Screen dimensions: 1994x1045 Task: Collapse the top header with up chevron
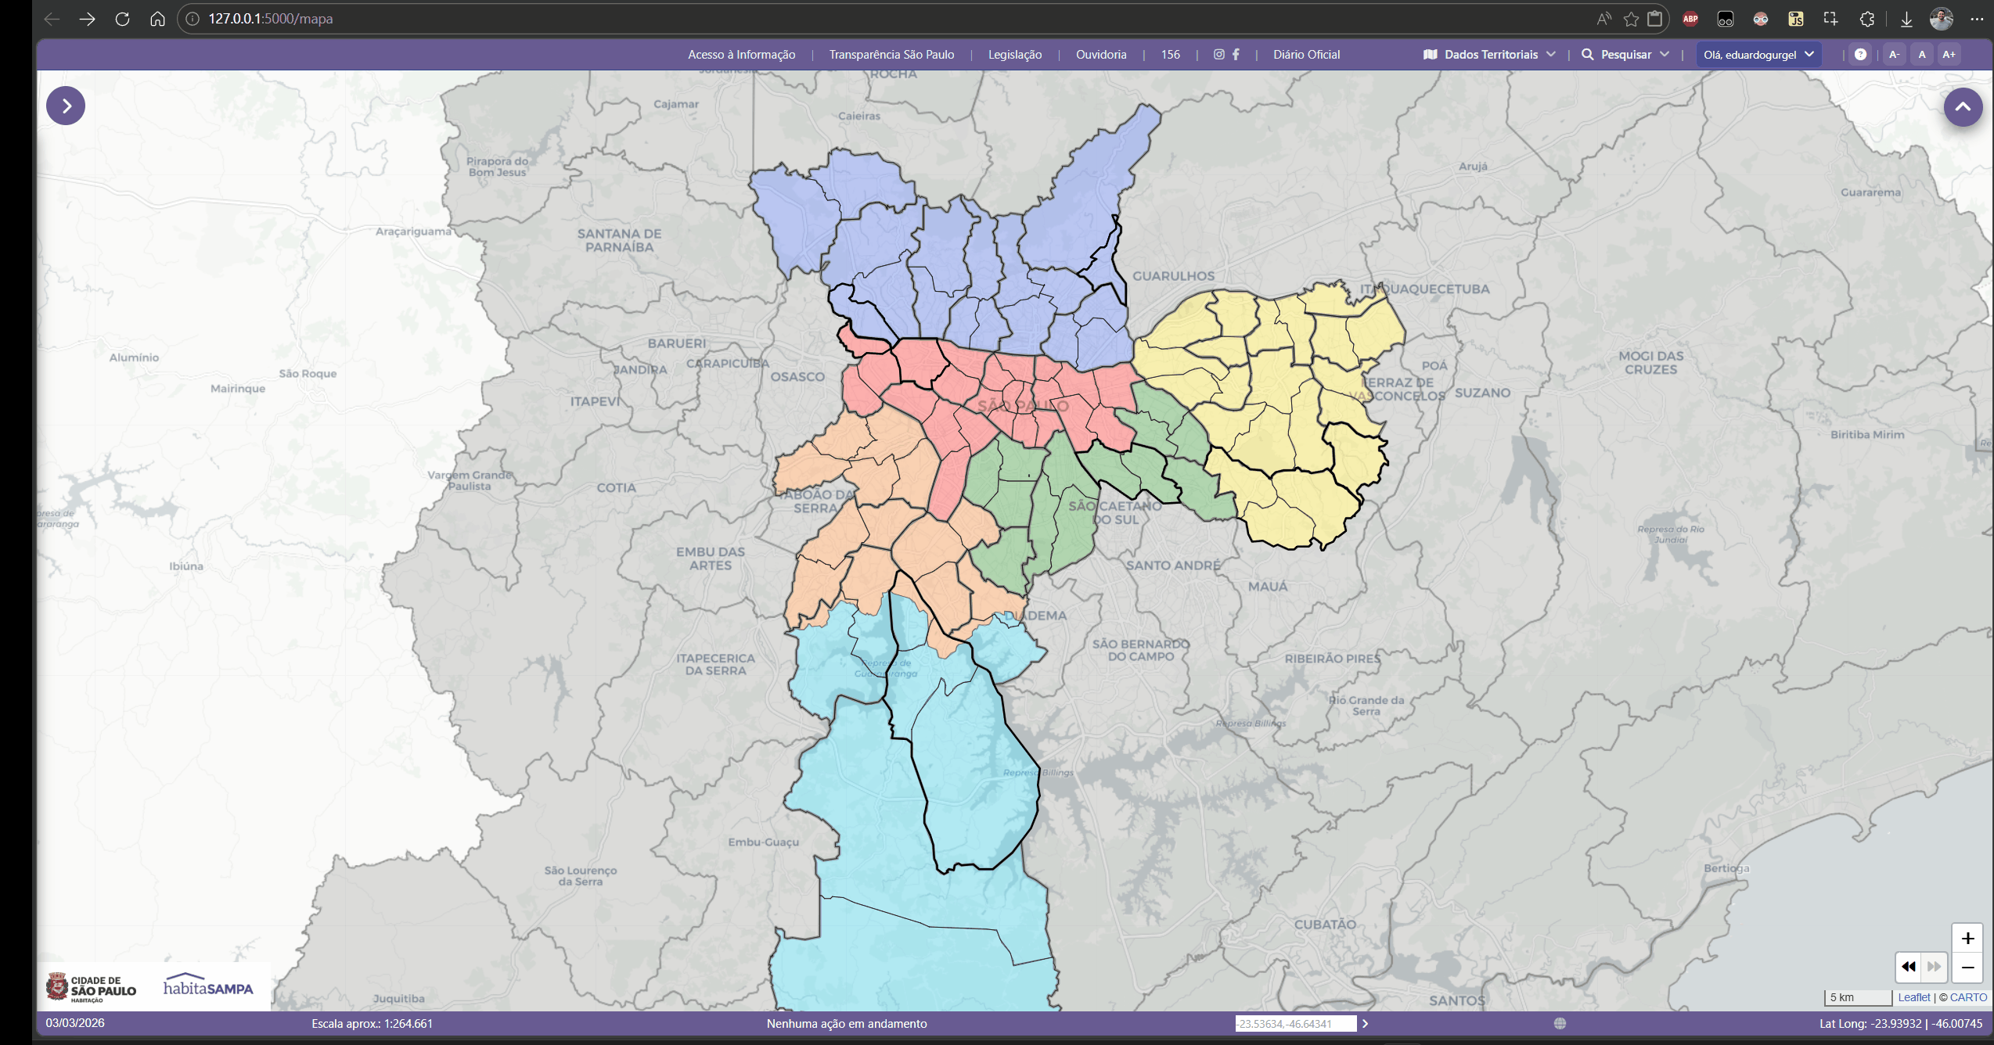(1963, 107)
